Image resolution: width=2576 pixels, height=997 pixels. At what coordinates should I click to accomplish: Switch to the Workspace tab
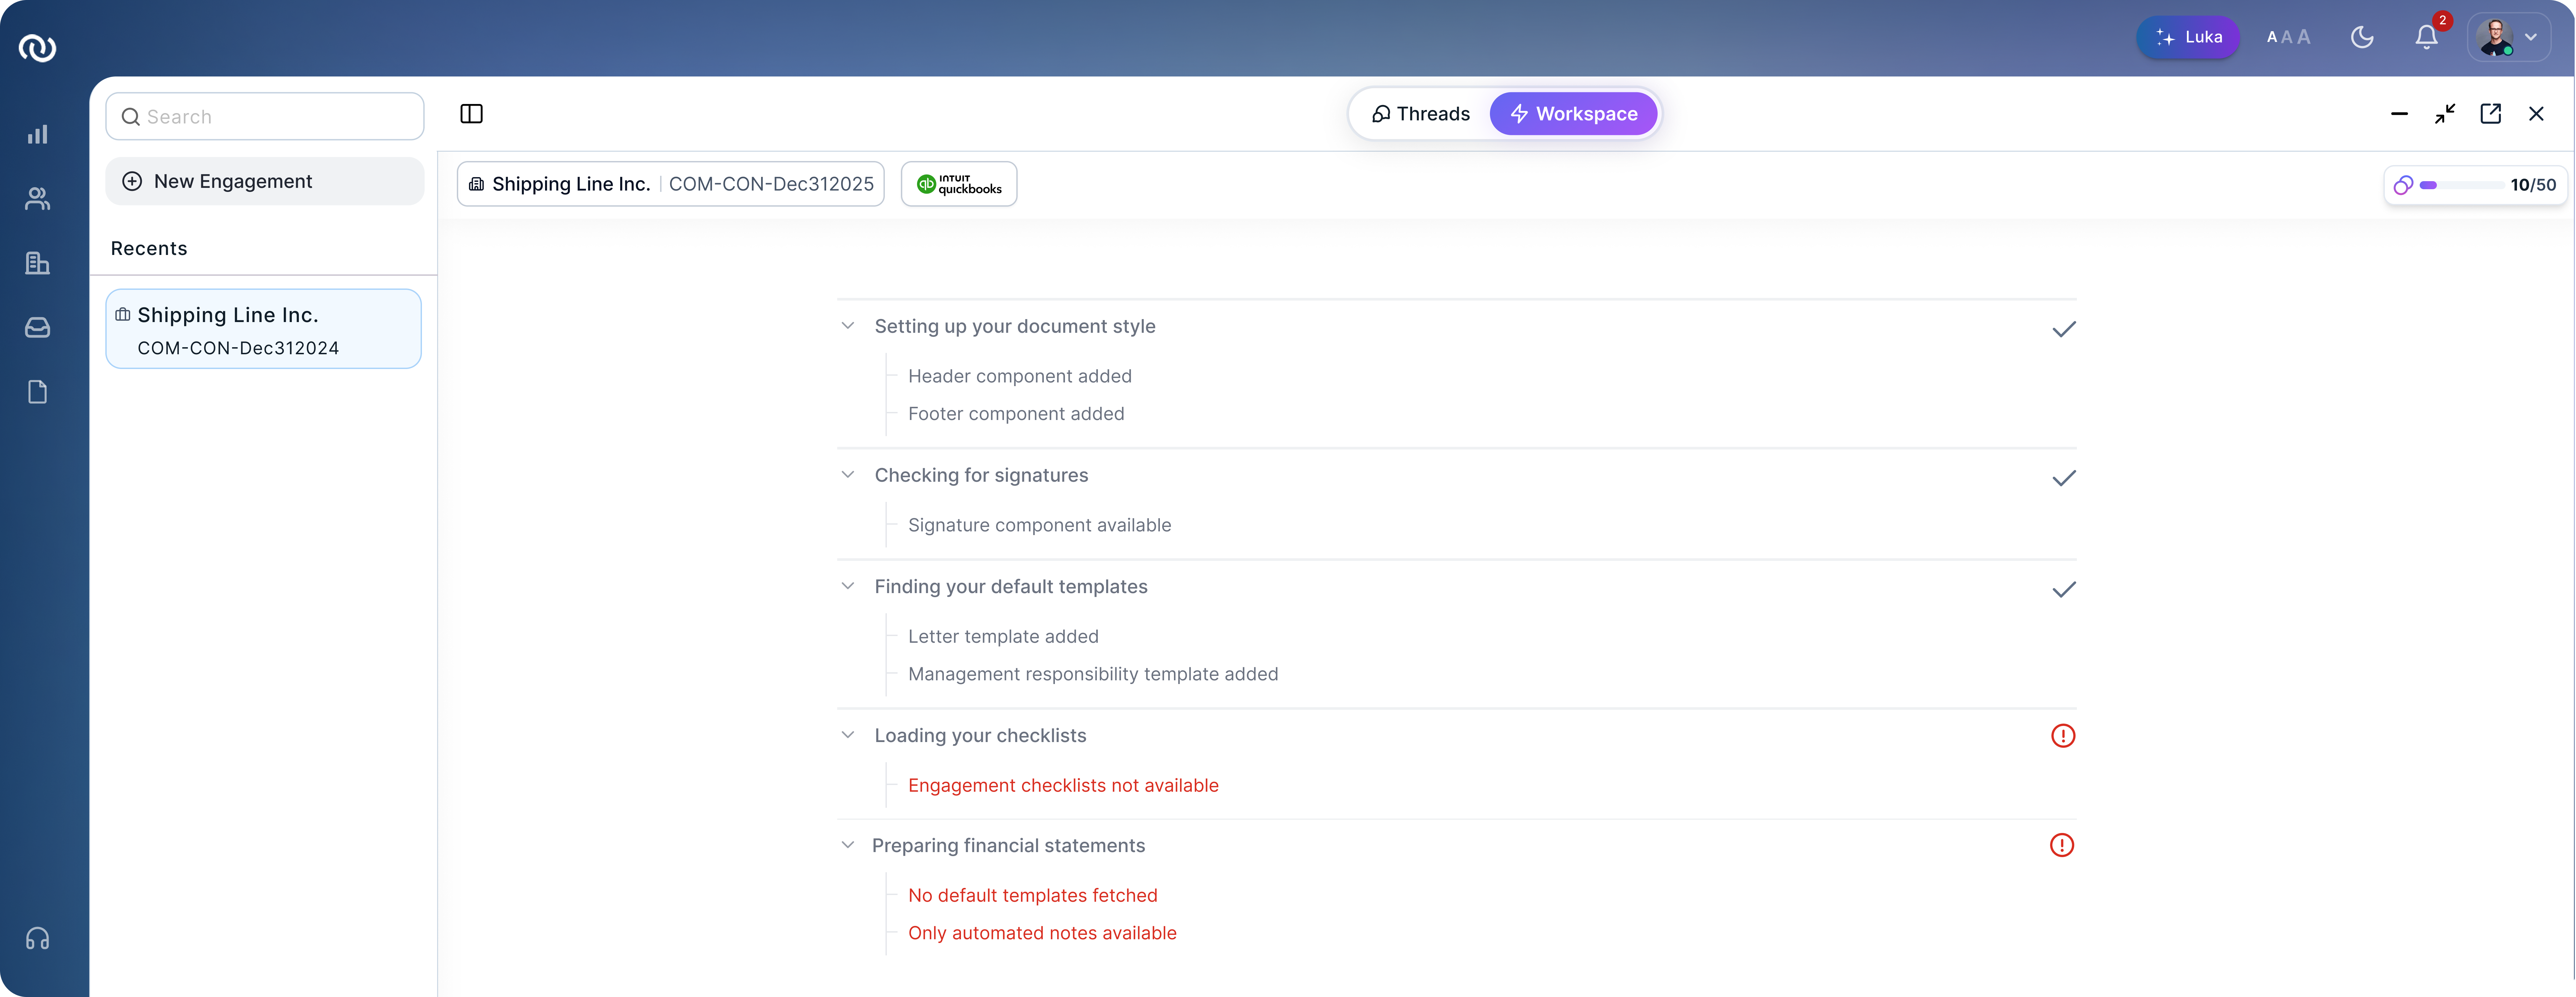click(x=1574, y=114)
